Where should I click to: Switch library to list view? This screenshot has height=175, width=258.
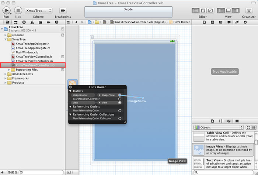coord(254,127)
